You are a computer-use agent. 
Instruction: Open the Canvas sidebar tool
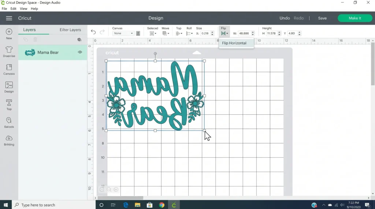[9, 67]
